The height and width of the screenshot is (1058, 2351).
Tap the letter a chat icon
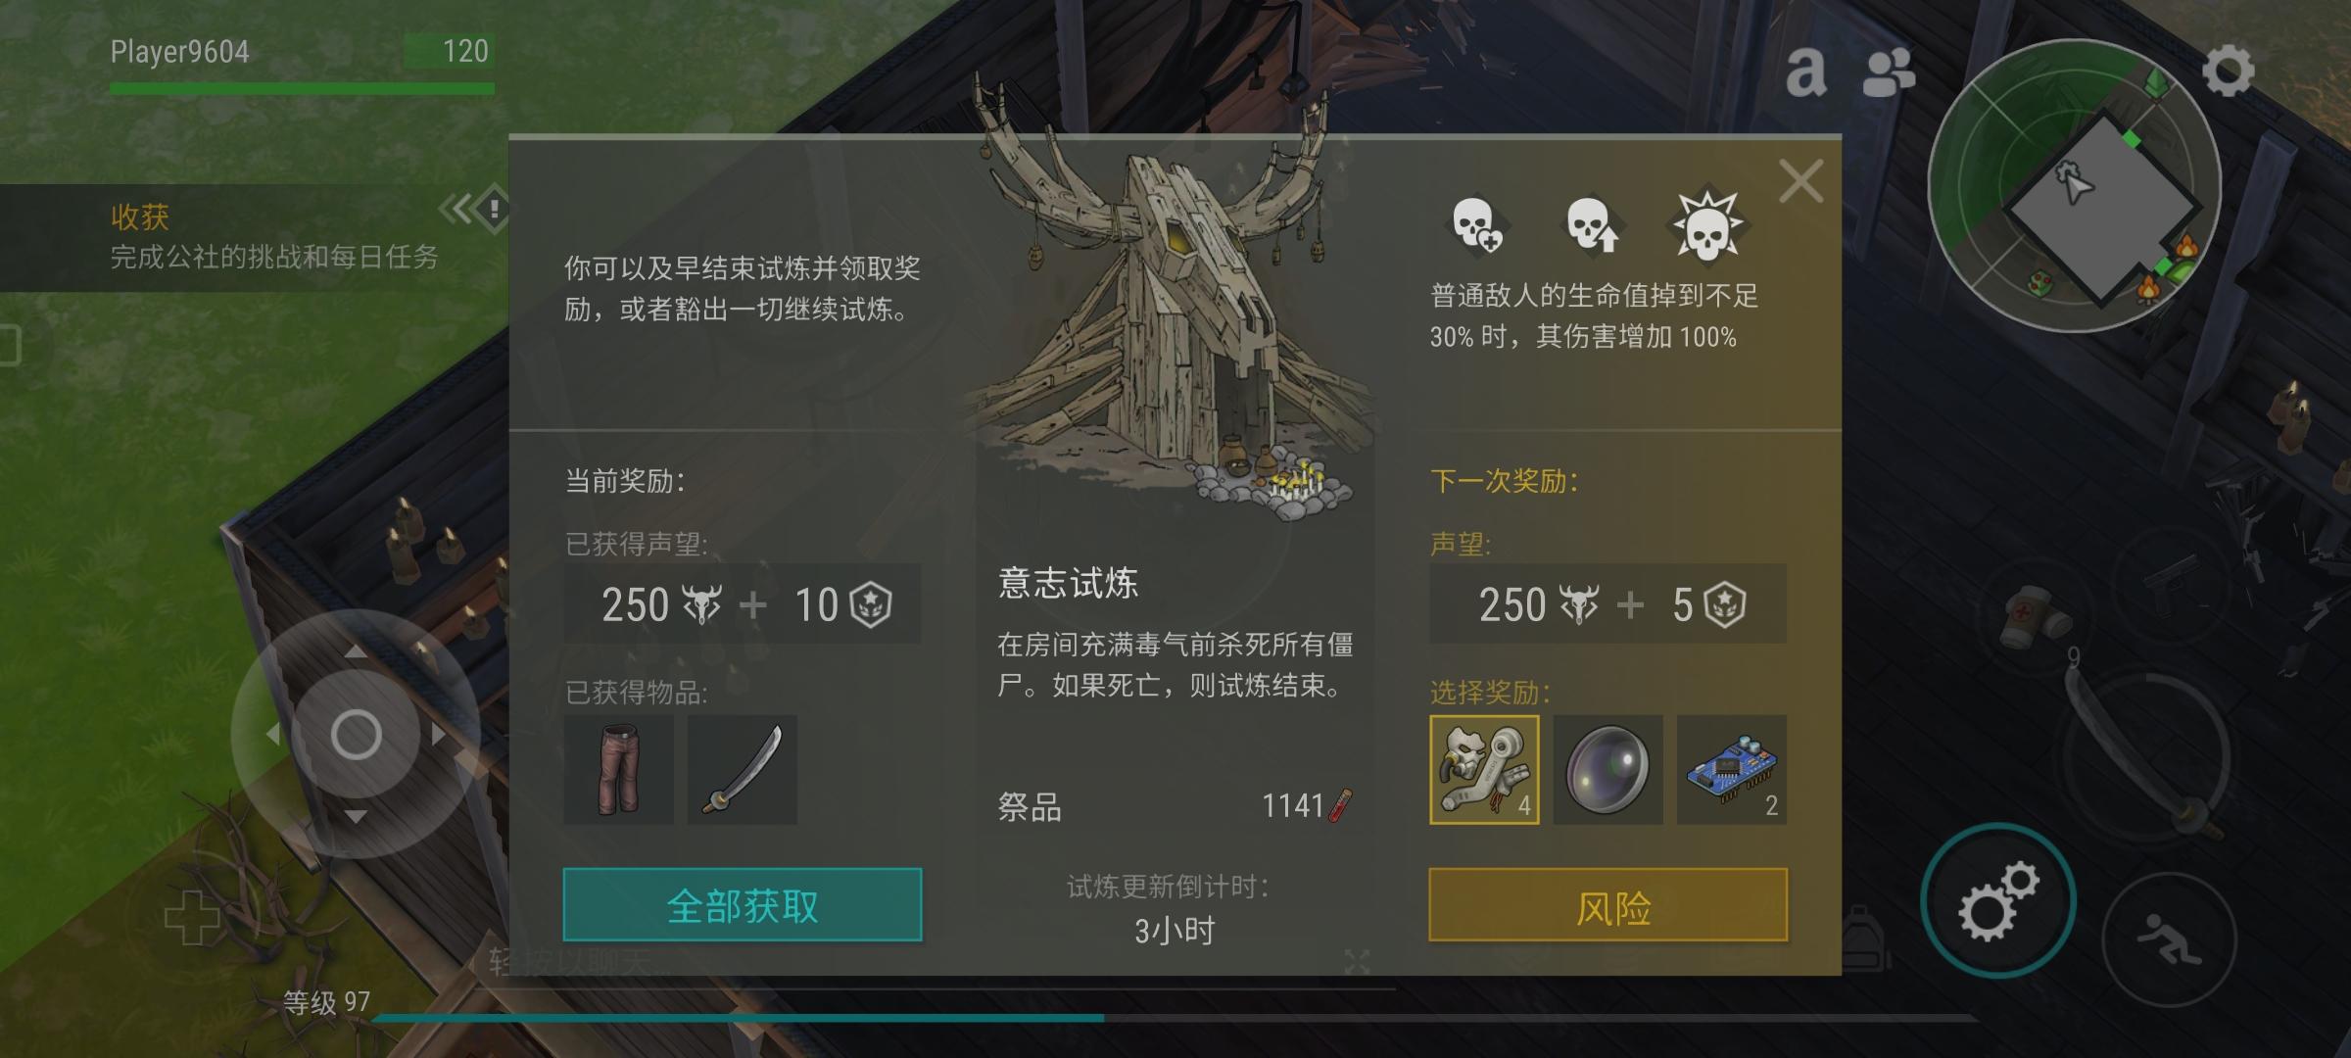point(1805,72)
